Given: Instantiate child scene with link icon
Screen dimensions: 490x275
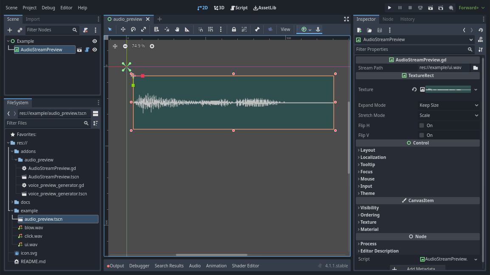Looking at the screenshot, I should 20,30.
